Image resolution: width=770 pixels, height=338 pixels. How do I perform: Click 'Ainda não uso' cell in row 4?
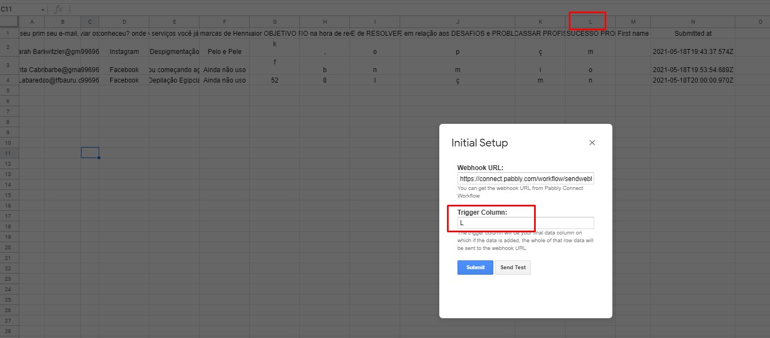coord(224,80)
